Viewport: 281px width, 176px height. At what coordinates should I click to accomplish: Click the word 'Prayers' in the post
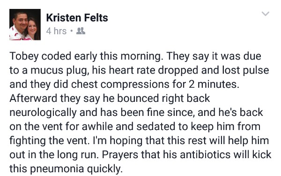coord(120,155)
